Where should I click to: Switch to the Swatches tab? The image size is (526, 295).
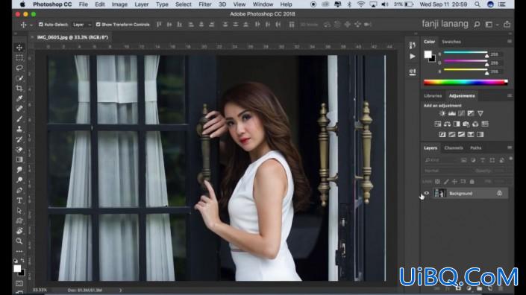click(451, 42)
